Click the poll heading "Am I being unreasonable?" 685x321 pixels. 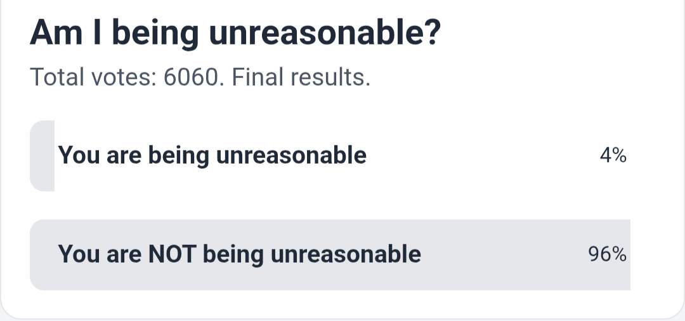coord(235,33)
